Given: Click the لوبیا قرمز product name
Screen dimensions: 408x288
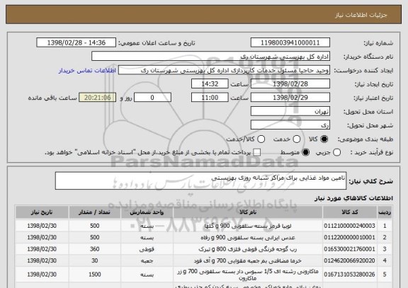Looking at the screenshot, I should 248,226.
